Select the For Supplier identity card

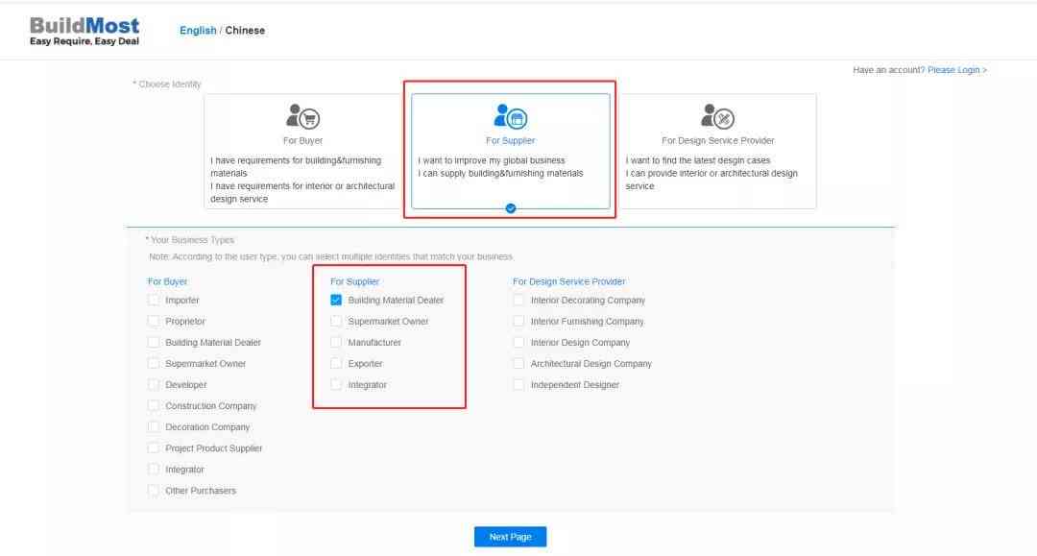click(x=511, y=152)
